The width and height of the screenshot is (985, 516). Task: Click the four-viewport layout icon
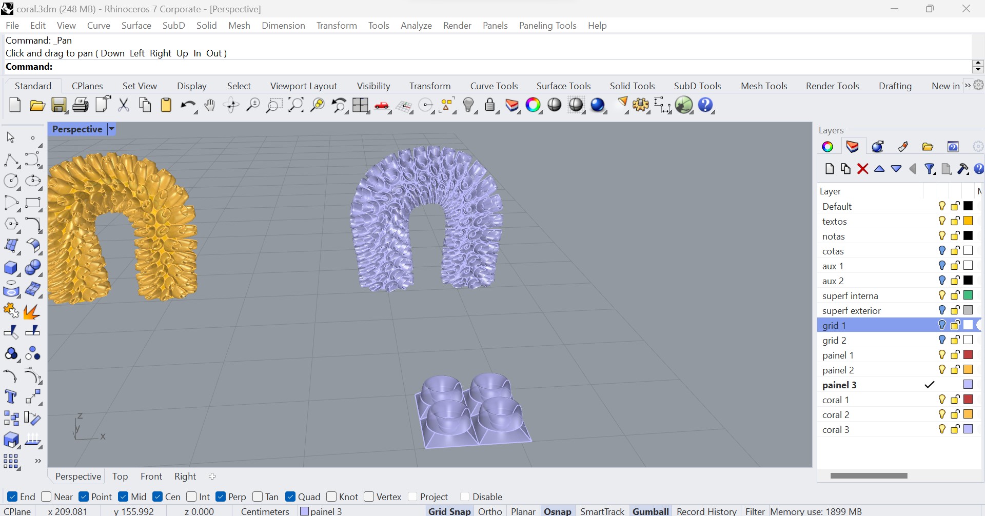point(361,105)
